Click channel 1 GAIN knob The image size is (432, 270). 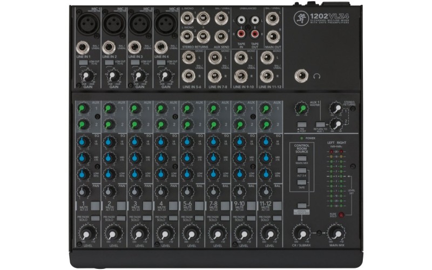pyautogui.click(x=86, y=76)
